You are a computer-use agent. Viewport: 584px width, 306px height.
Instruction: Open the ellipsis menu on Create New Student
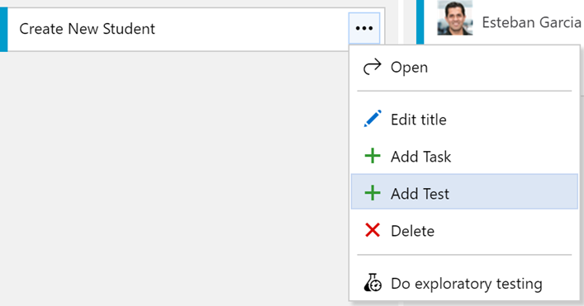[364, 28]
